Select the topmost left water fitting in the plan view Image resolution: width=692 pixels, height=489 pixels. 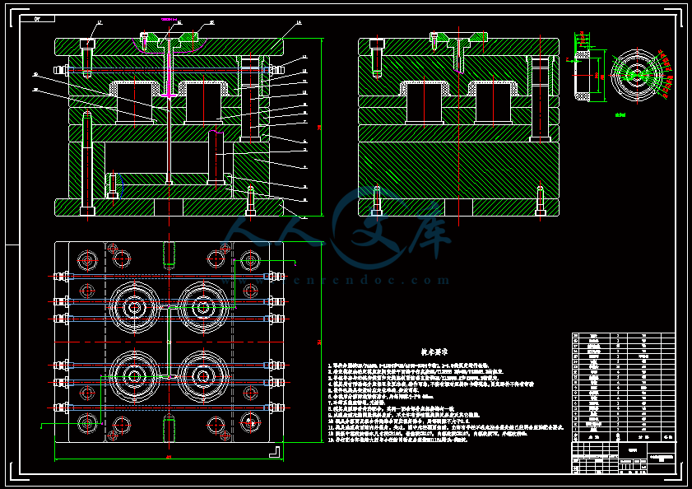[x=62, y=277]
